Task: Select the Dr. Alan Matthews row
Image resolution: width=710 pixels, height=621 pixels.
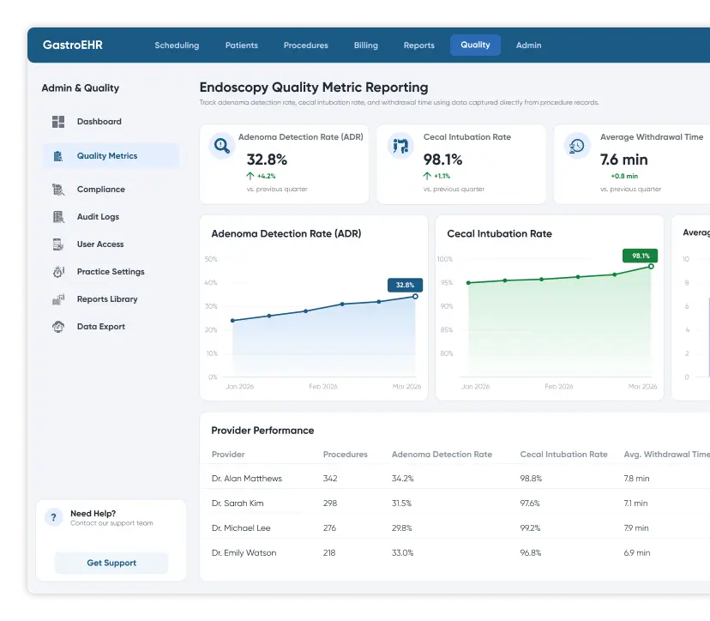Action: click(454, 479)
